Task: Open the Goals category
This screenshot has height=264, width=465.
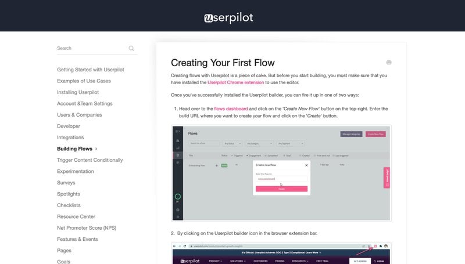Action: point(63,261)
